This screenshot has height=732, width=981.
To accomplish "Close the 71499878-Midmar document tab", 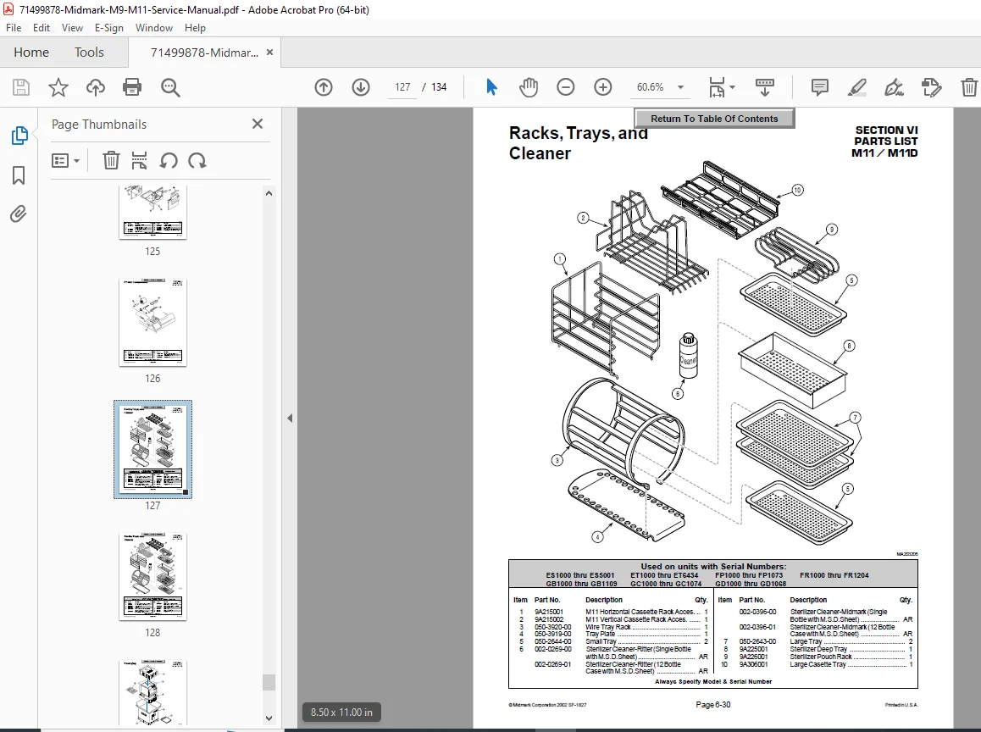I will click(269, 53).
